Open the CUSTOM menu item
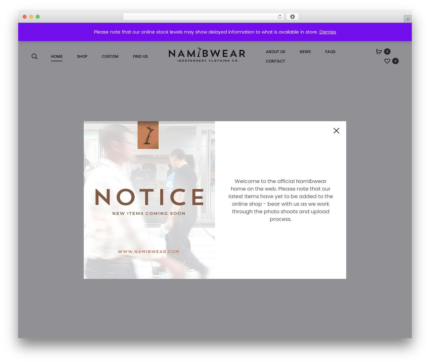430x364 pixels. (110, 56)
